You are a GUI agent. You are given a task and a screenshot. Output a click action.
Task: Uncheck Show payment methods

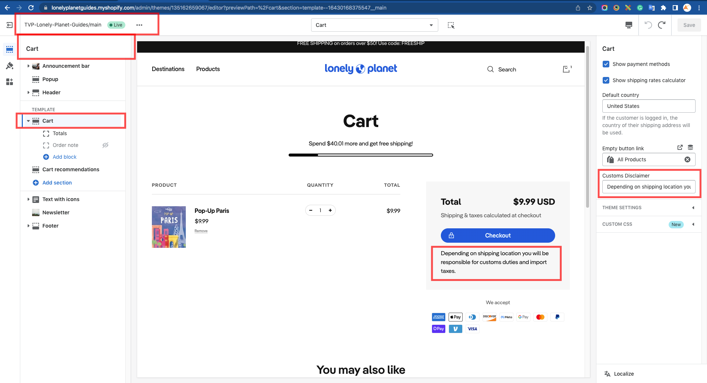606,64
